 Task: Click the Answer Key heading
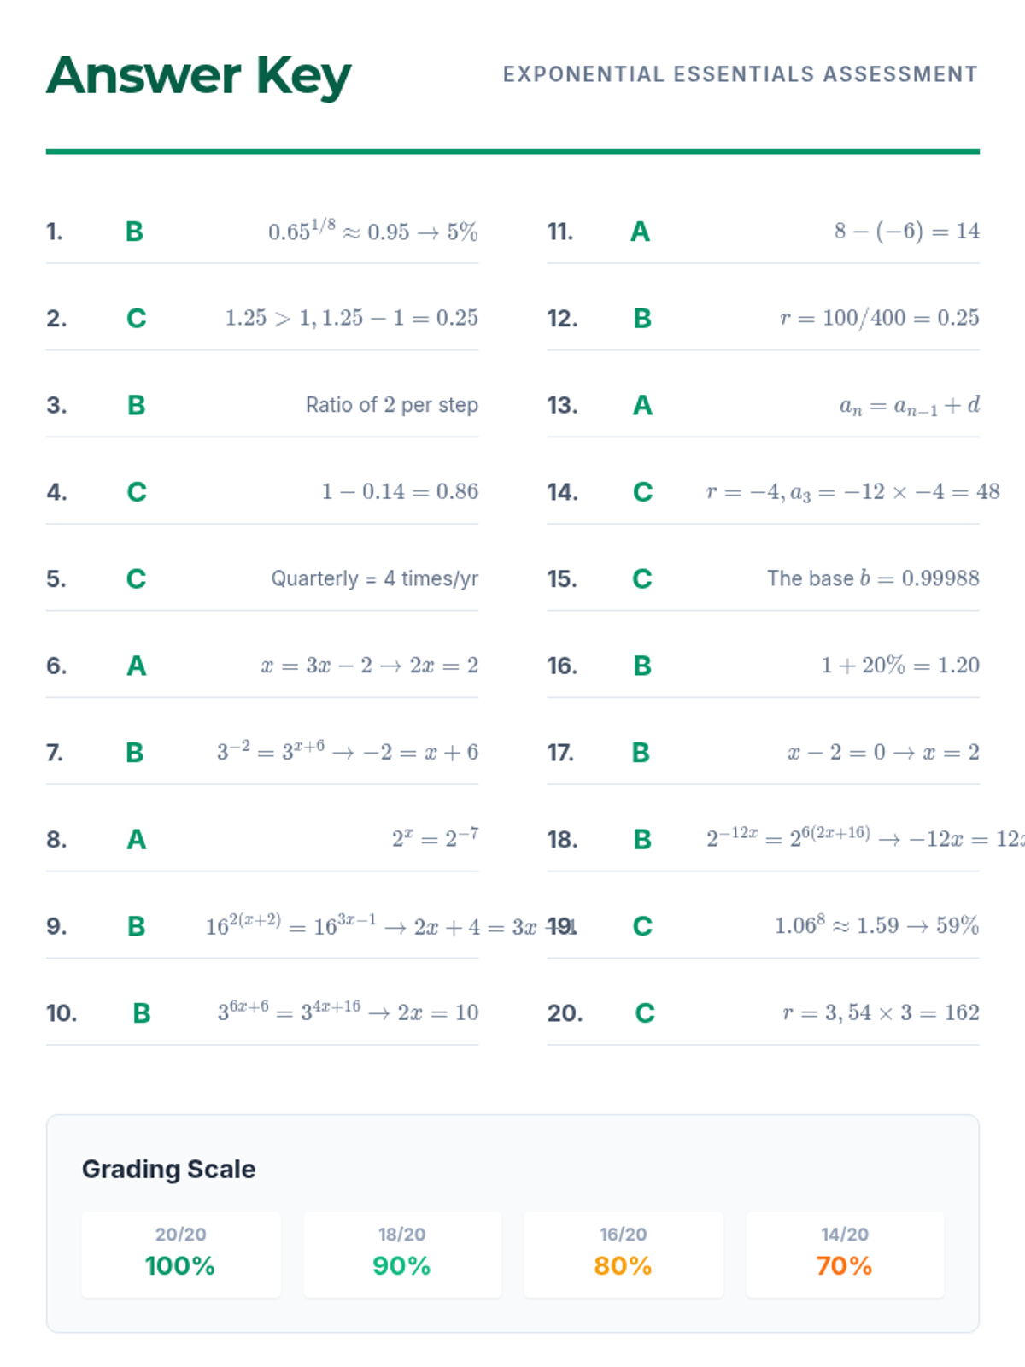click(x=198, y=76)
